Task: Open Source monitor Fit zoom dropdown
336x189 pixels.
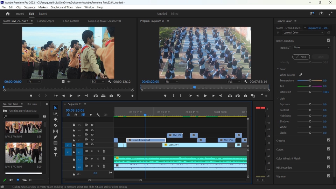Action: click(34, 82)
